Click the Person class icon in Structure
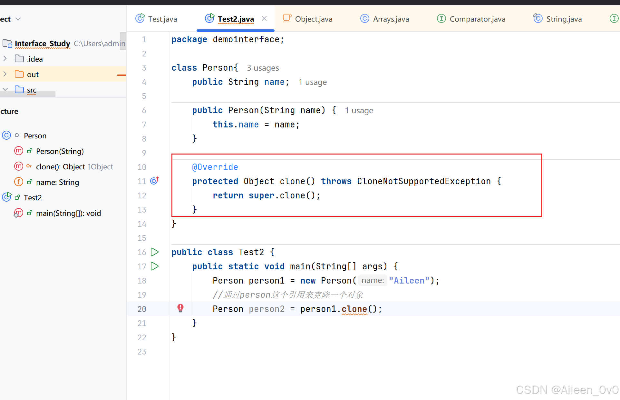Screen dimensions: 620x400 pyautogui.click(x=6, y=135)
